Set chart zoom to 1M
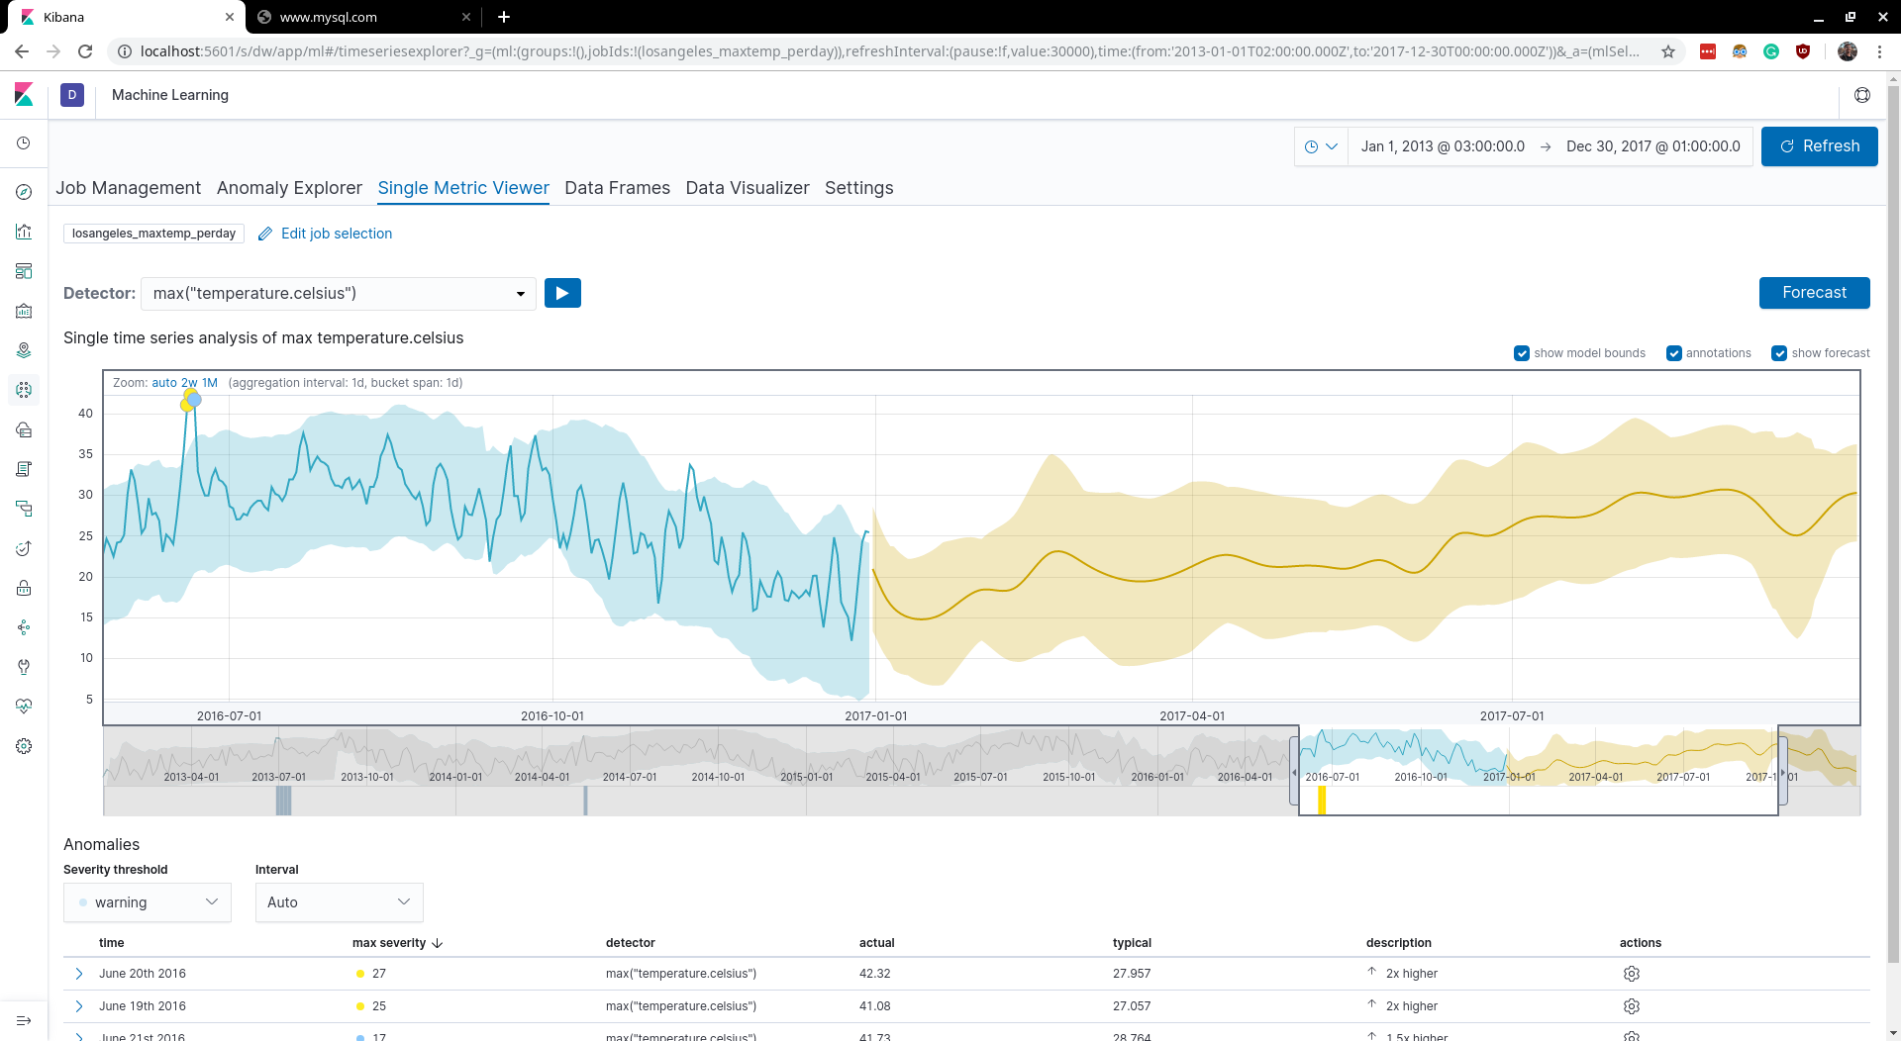The width and height of the screenshot is (1901, 1041). pos(210,383)
